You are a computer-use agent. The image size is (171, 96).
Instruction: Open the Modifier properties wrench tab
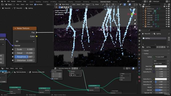[139, 62]
